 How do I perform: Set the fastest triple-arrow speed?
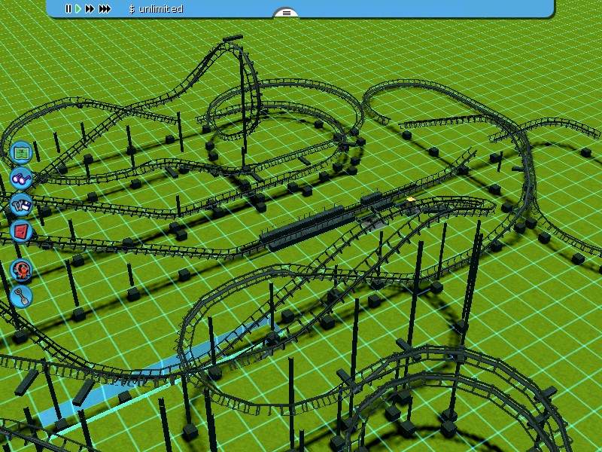(105, 9)
